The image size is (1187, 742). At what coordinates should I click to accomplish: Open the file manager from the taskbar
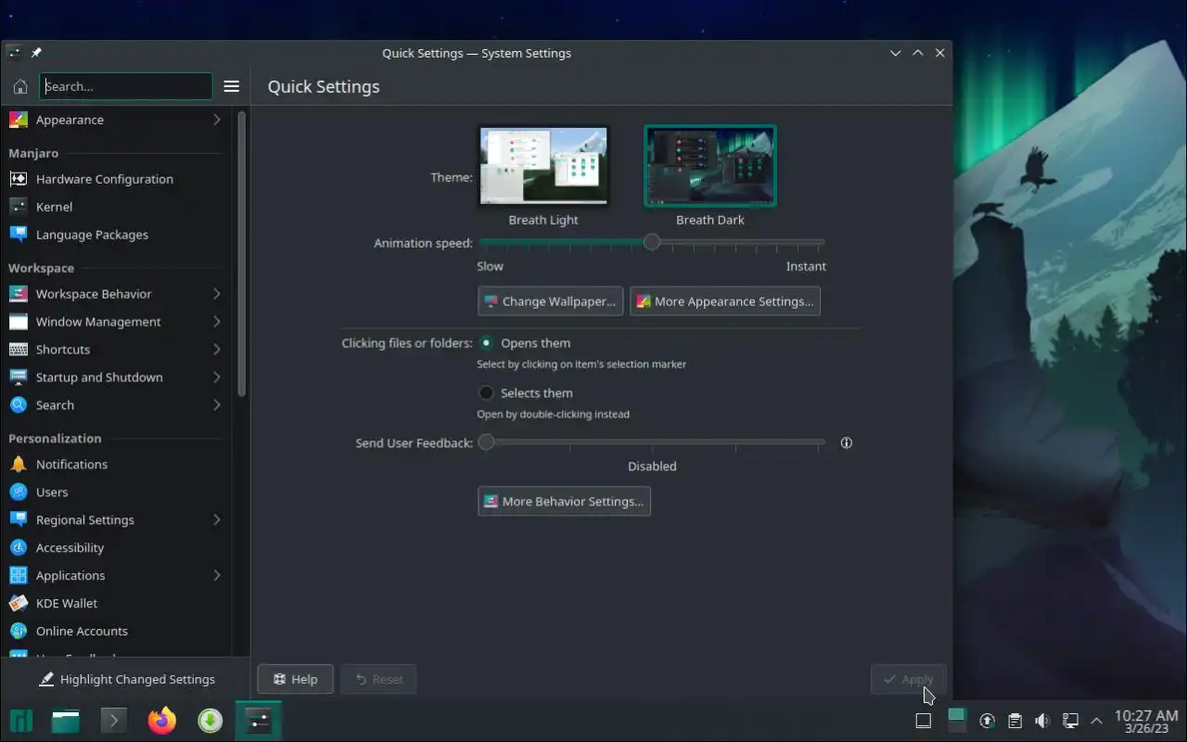click(x=66, y=721)
